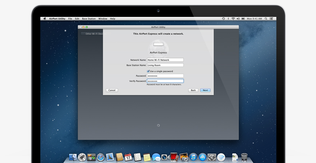Open Calendar icon showing 17
Image resolution: width=316 pixels, height=163 pixels.
(x=129, y=157)
